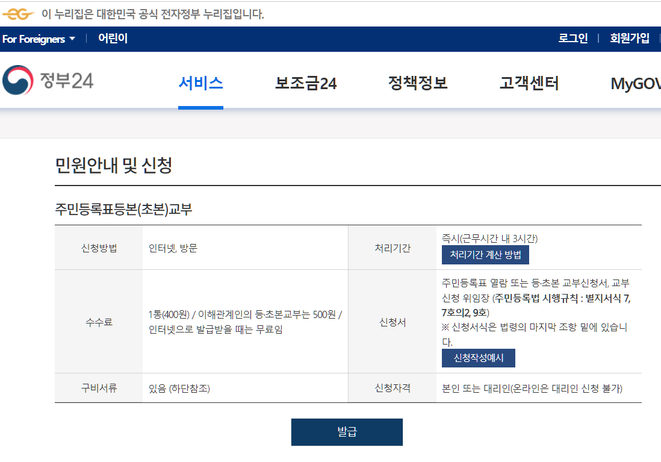Screen dimensions: 661x462
Task: Click the 1통(400원) fee description text
Action: [x=245, y=322]
